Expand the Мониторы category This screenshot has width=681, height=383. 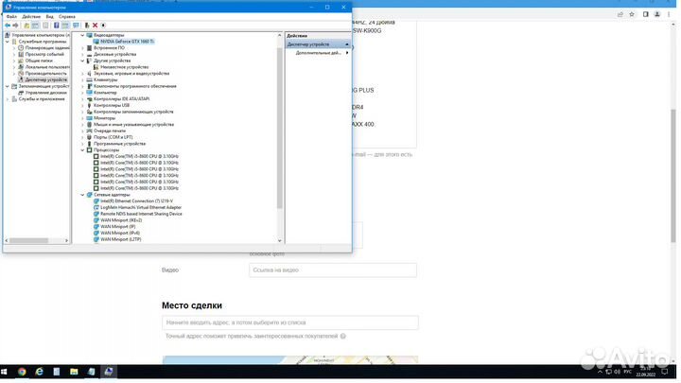pos(82,118)
